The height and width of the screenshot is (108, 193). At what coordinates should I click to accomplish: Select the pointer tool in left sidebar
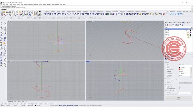(1, 22)
